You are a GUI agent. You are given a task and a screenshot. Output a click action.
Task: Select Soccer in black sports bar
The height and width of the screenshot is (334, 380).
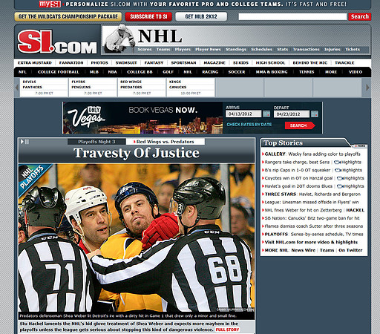point(237,72)
